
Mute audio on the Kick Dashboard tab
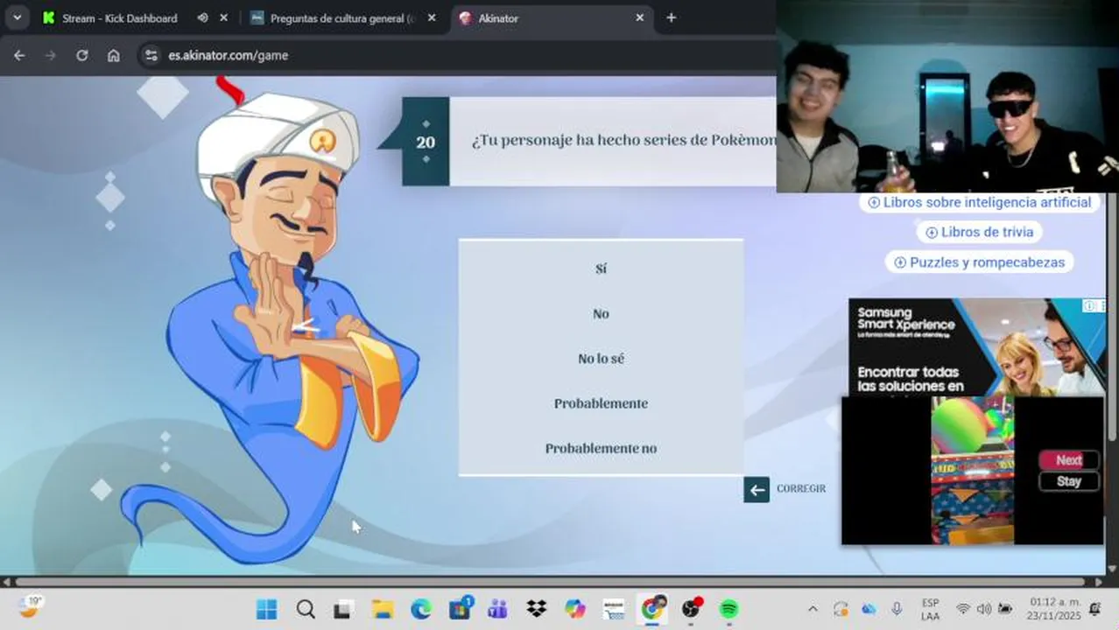click(x=202, y=17)
